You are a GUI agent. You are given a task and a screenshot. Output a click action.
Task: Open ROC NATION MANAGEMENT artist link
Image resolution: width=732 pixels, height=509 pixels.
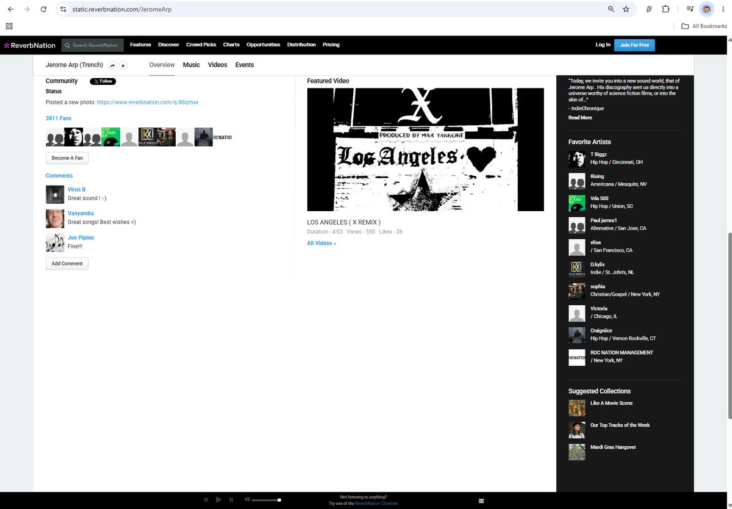coord(622,353)
